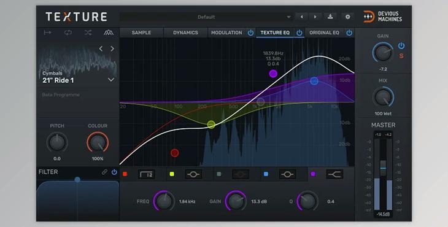Click the 100% colour value

coord(98,158)
